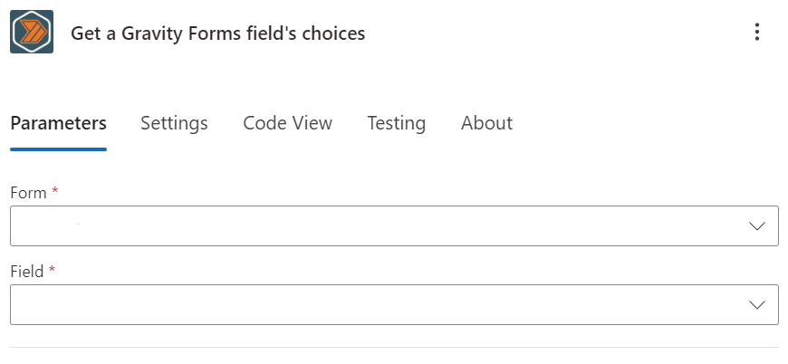
Task: Click the blue underline beneath Parameters
Action: click(x=58, y=149)
